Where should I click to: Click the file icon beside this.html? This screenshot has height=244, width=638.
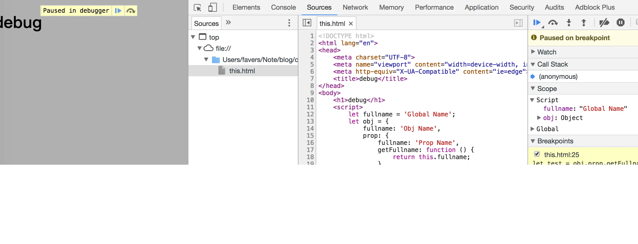[222, 70]
